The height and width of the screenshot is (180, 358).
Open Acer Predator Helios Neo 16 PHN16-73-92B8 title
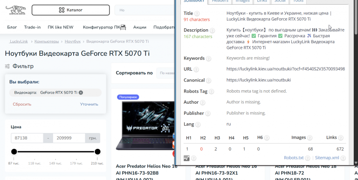pyautogui.click(x=146, y=173)
